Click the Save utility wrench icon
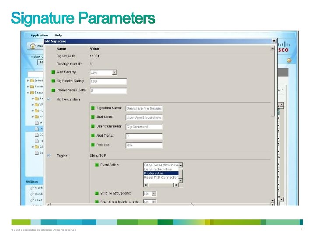 [x=32, y=200]
